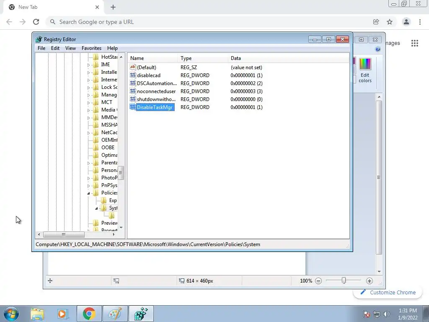This screenshot has width=429, height=322.
Task: Expand the IME tree node
Action: [x=88, y=65]
